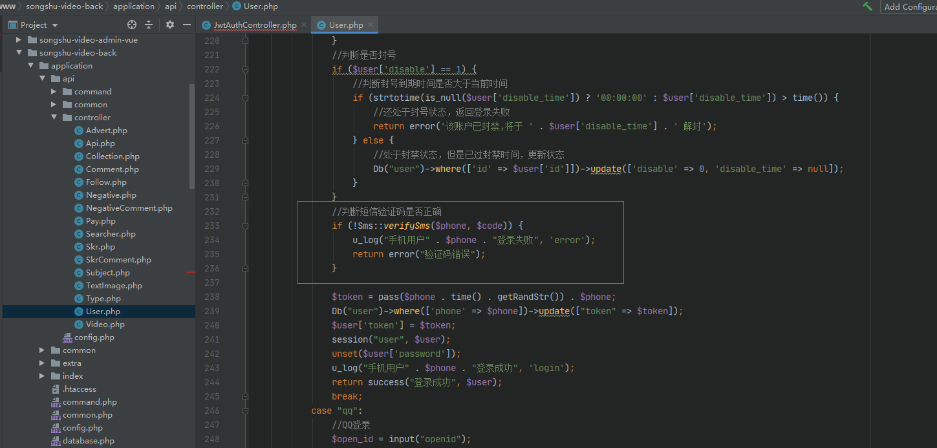
Task: Collapse the controller folder
Action: click(54, 118)
